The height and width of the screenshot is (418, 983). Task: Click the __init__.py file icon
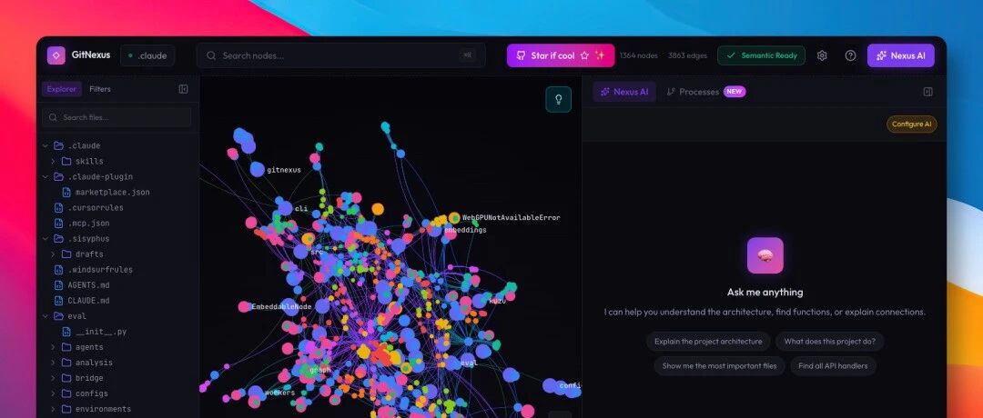click(67, 332)
